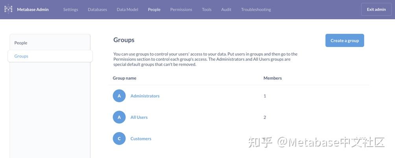This screenshot has width=395, height=158.
Task: Open the Administrators group link
Action: (145, 96)
